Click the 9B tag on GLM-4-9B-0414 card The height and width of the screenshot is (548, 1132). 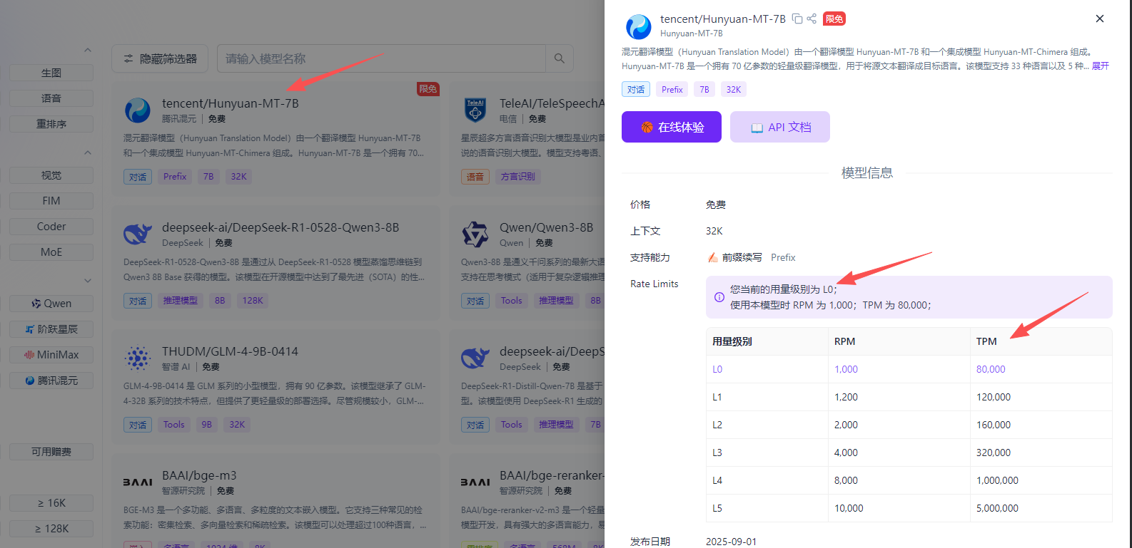(207, 425)
